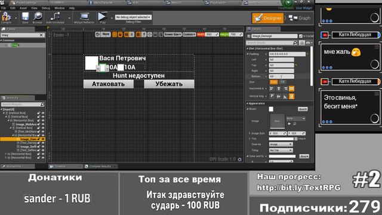382x215 pixels.
Task: Toggle visibility of Text_MobName row
Action: [43, 131]
